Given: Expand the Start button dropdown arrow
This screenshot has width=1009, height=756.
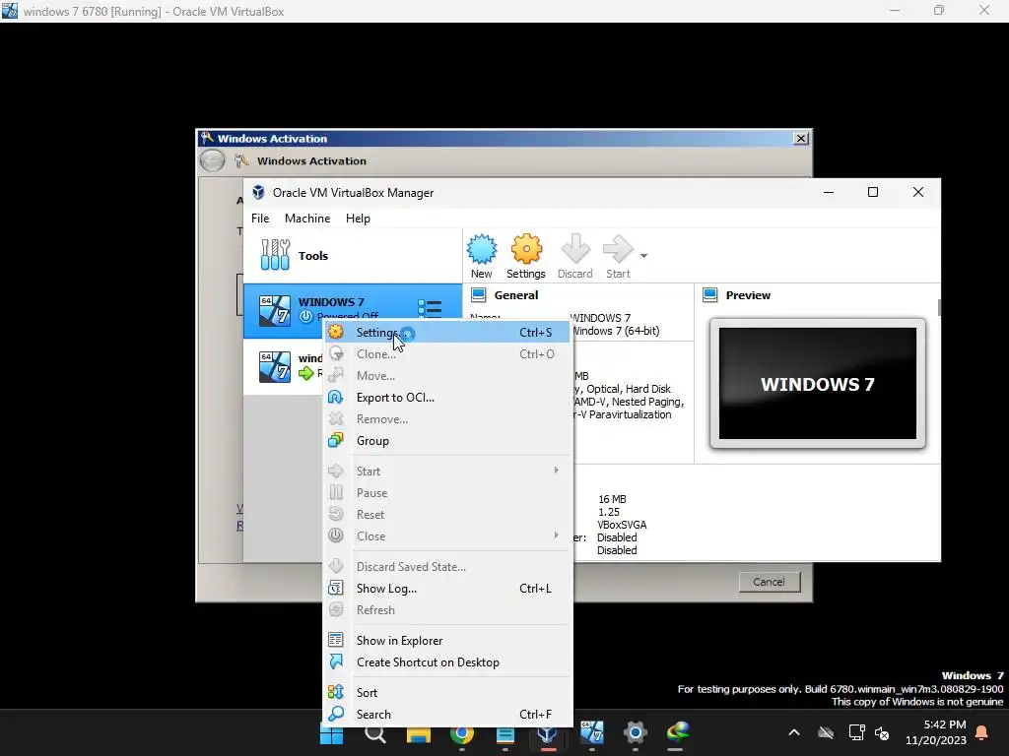Looking at the screenshot, I should click(x=643, y=256).
